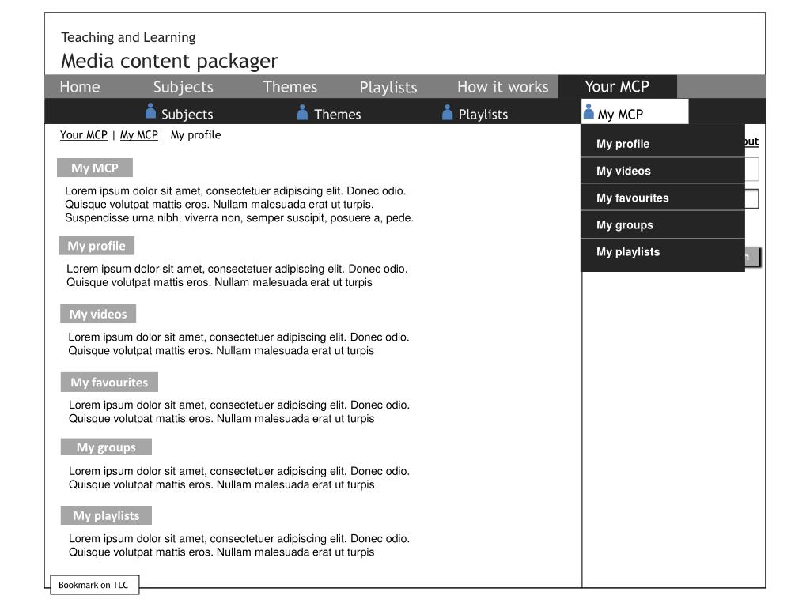Choose My favourites from the dropdown
This screenshot has width=810, height=607.
[663, 198]
